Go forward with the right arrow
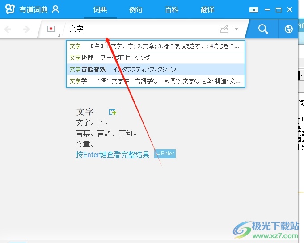The image size is (304, 243). 26,29
